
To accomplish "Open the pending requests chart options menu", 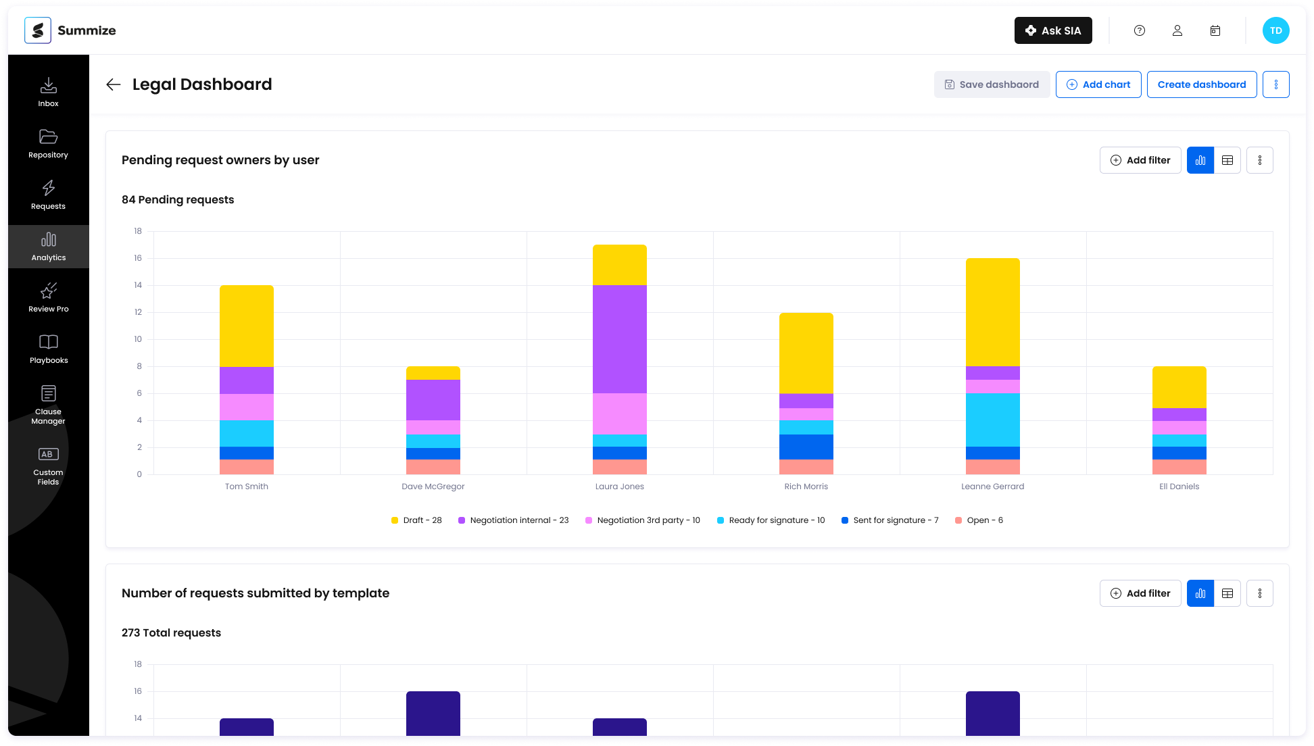I will [x=1260, y=160].
